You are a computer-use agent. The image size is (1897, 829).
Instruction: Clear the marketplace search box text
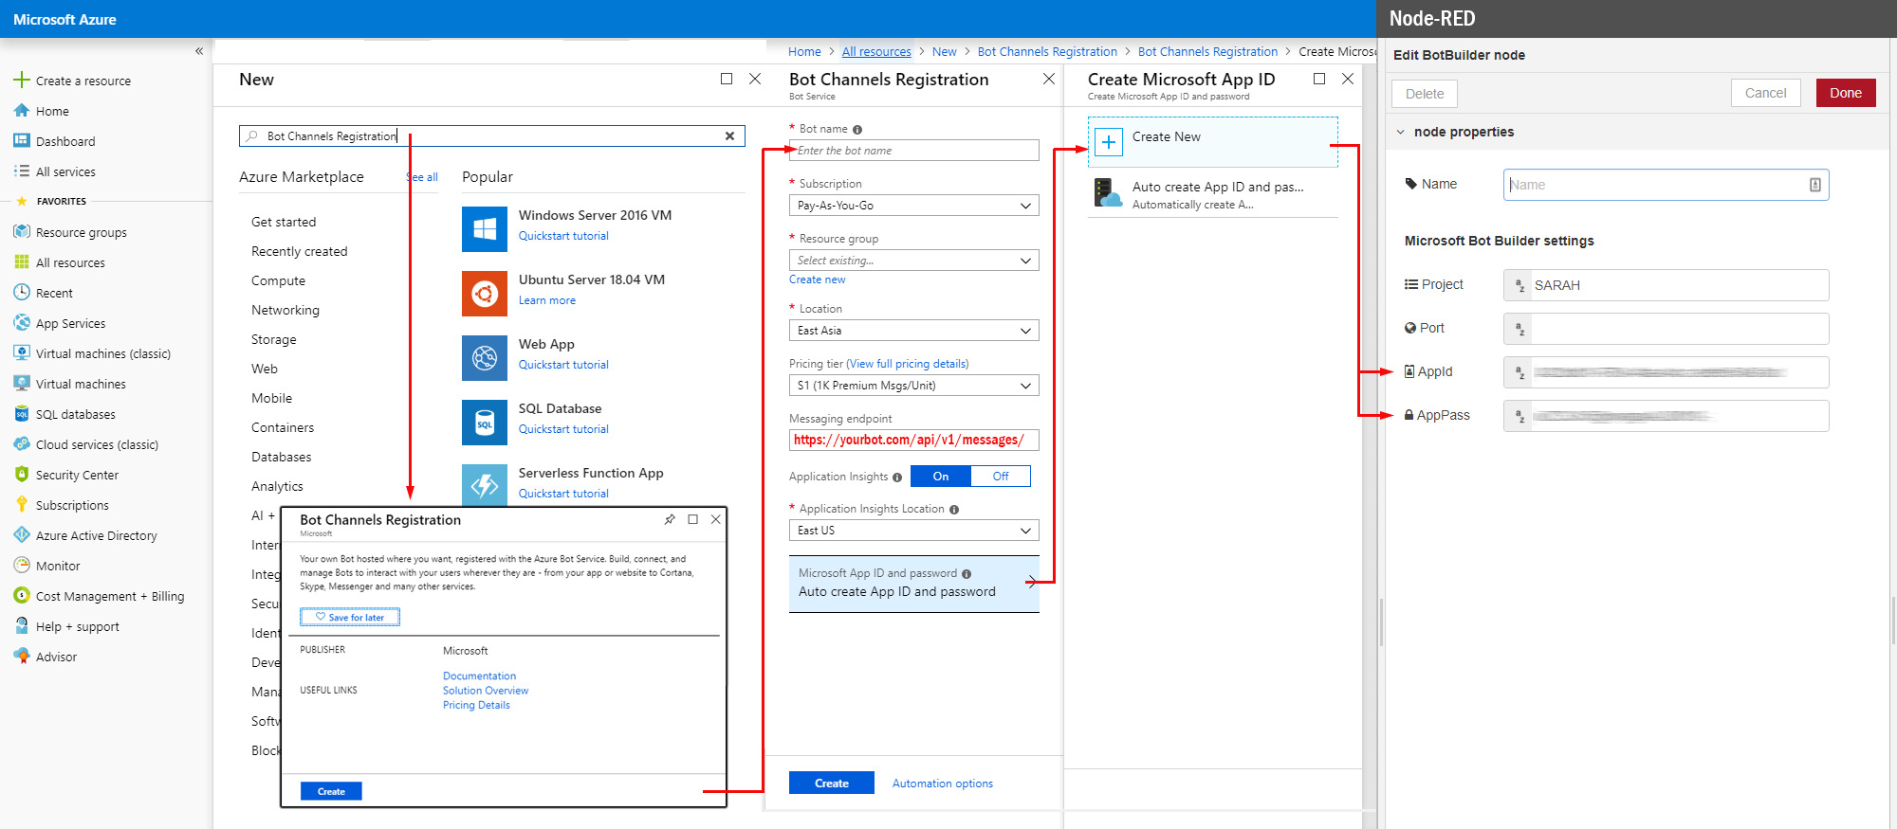click(729, 136)
